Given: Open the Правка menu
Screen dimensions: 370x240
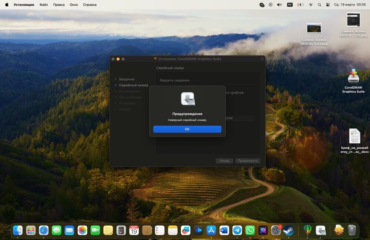Looking at the screenshot, I should pyautogui.click(x=59, y=4).
